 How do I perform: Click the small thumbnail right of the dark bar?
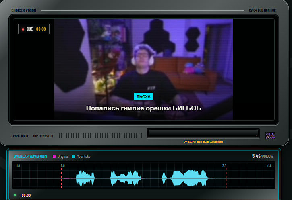tap(270, 136)
